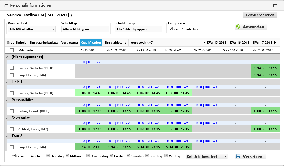Maximize the Personalinformationen panel
Viewport: 284px width, 166px height.
click(275, 6)
